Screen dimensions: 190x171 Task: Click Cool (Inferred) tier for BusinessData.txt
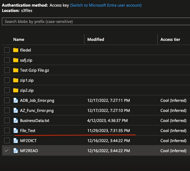173,121
